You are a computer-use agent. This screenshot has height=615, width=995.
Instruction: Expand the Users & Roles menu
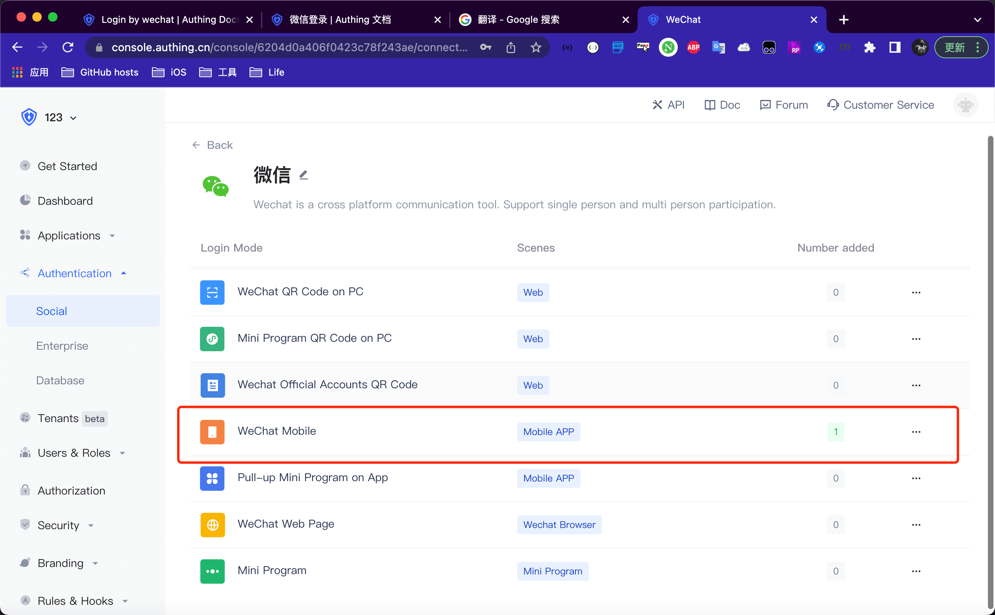click(x=74, y=453)
